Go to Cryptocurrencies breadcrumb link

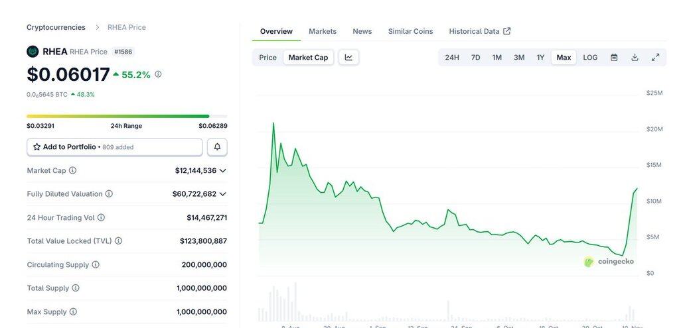coord(56,27)
